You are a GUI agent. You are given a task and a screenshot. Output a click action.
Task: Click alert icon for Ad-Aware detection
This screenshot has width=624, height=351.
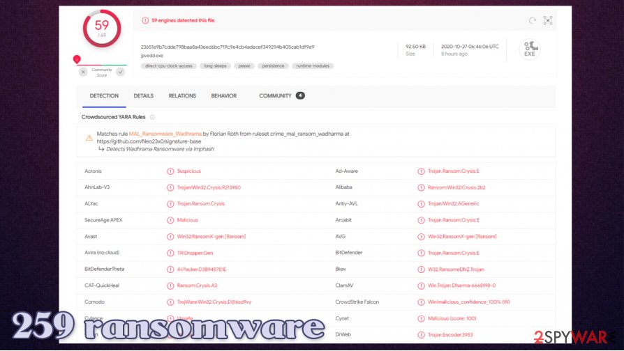421,171
